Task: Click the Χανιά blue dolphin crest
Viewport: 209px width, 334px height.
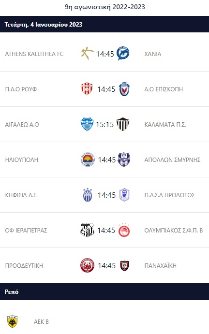Action: pos(123,53)
